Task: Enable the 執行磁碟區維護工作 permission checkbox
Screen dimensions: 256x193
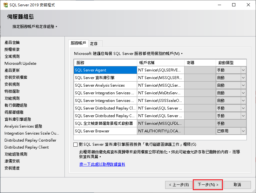Action: click(75, 144)
